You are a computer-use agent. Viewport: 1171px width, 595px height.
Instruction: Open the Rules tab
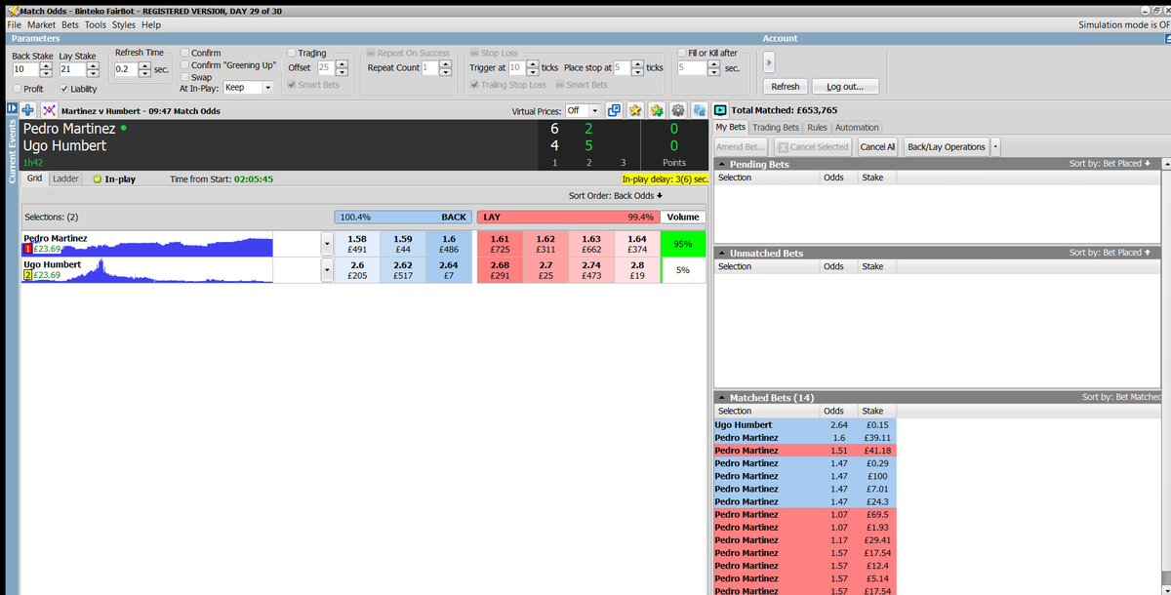pos(817,127)
